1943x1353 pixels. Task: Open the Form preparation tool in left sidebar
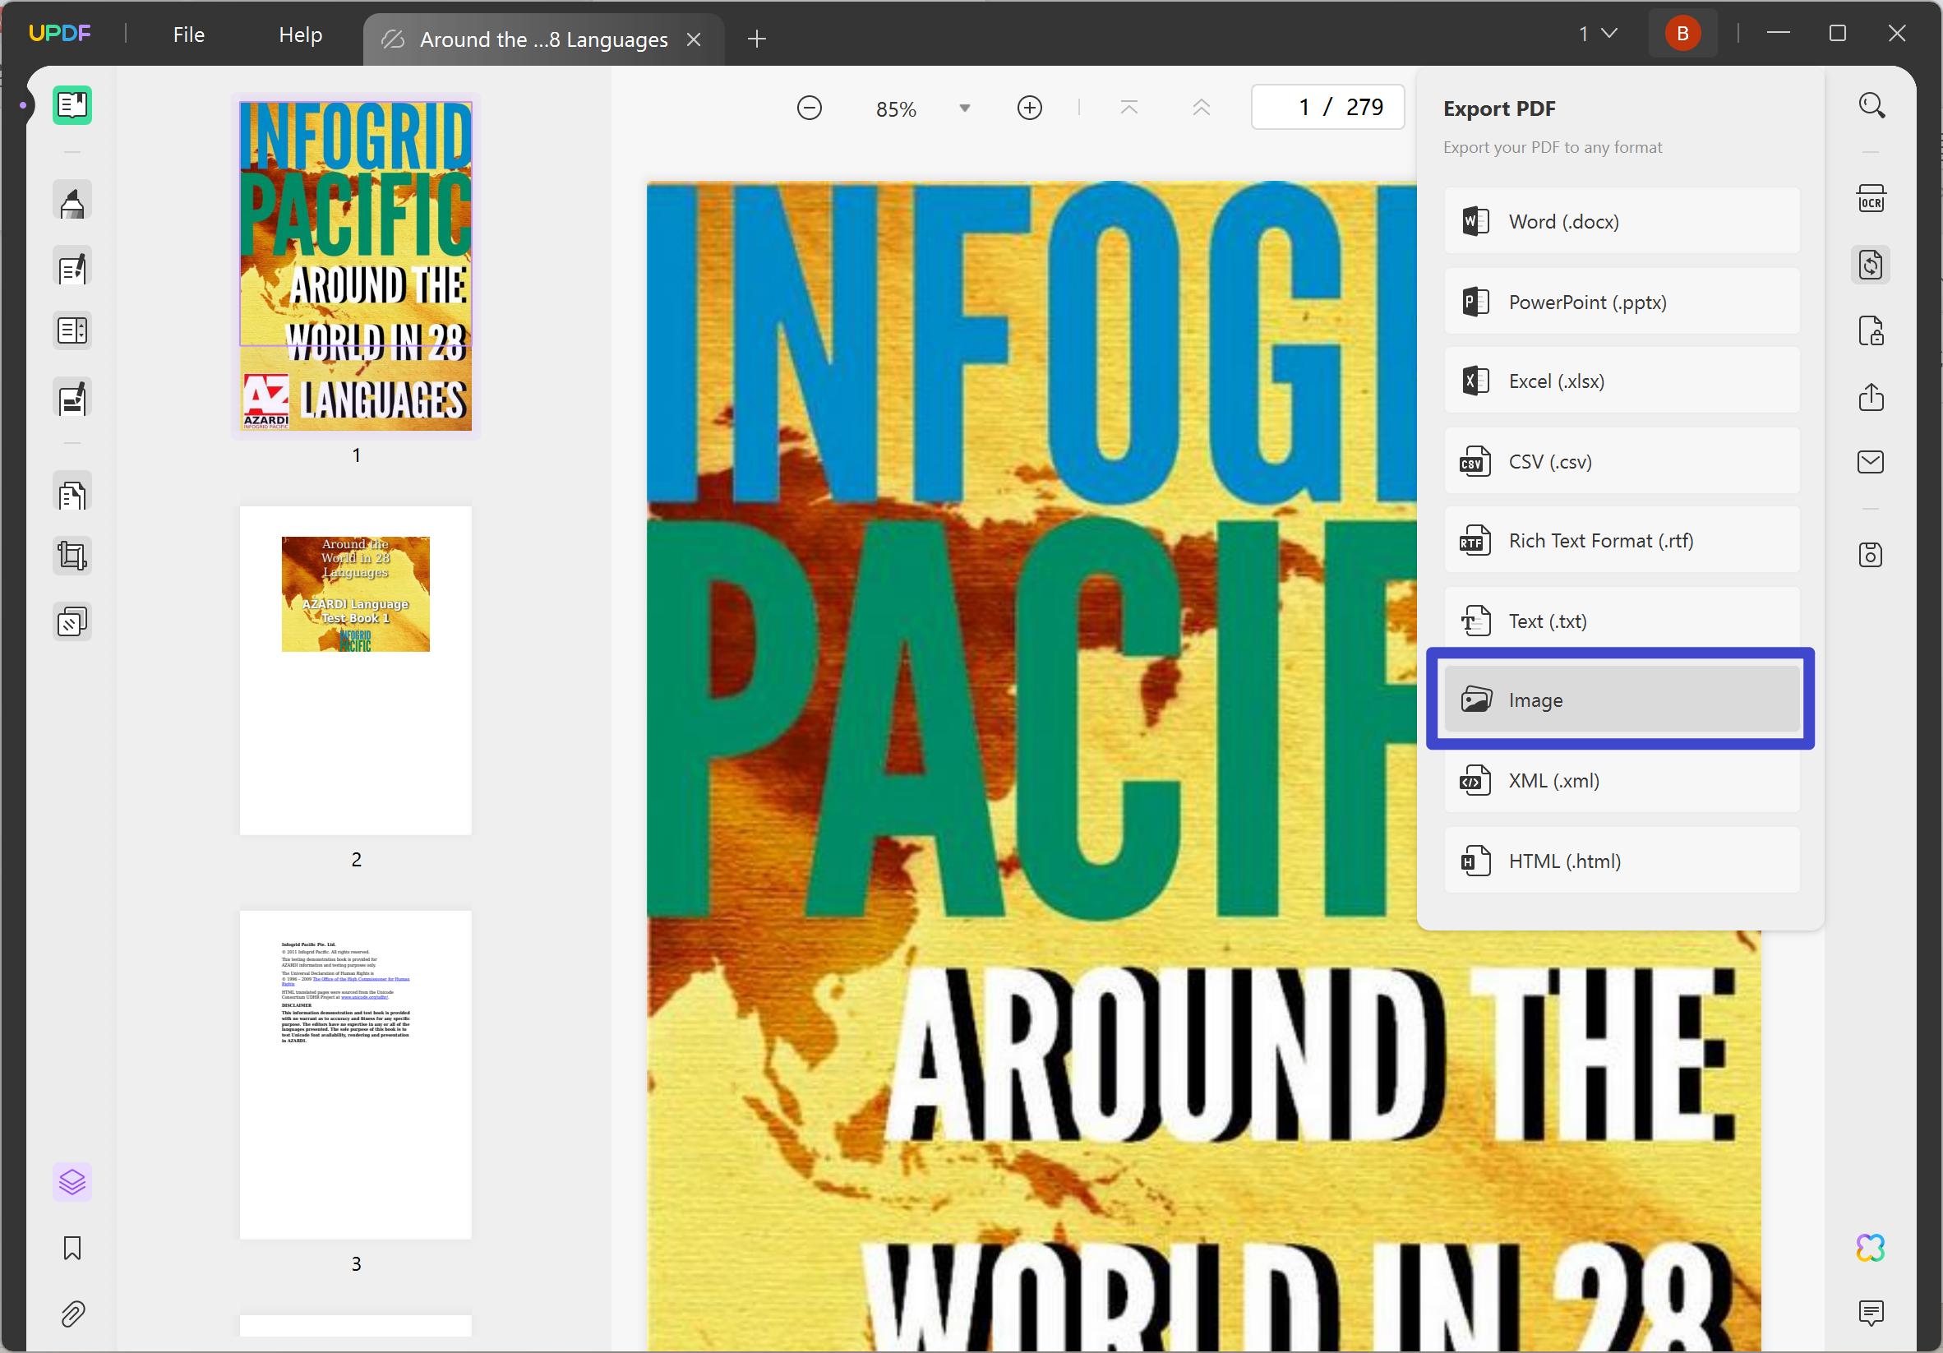[x=72, y=330]
